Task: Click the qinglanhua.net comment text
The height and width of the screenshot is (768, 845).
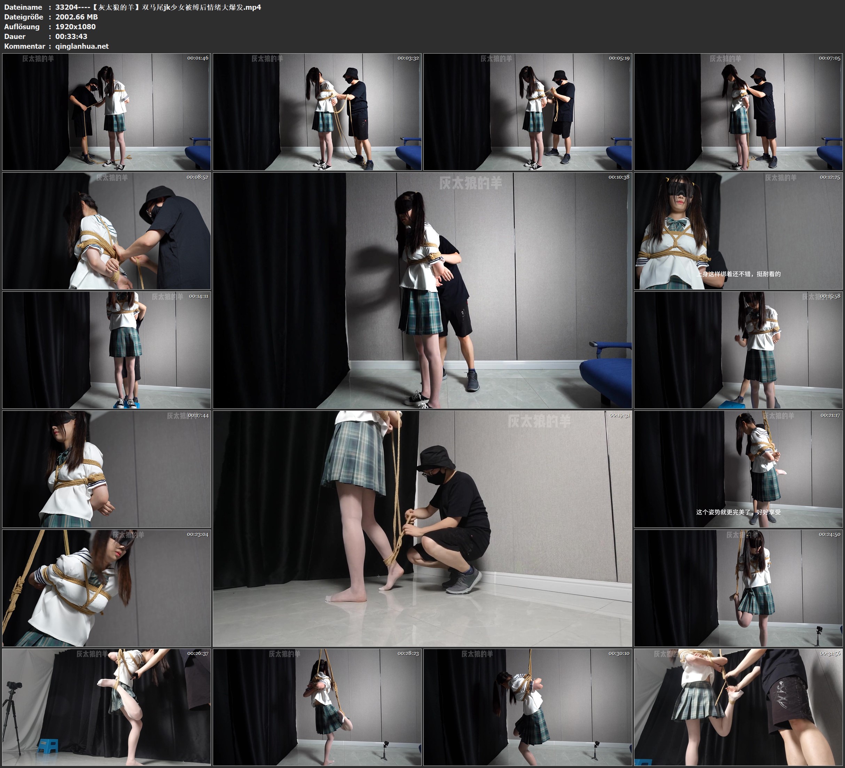Action: pos(82,46)
